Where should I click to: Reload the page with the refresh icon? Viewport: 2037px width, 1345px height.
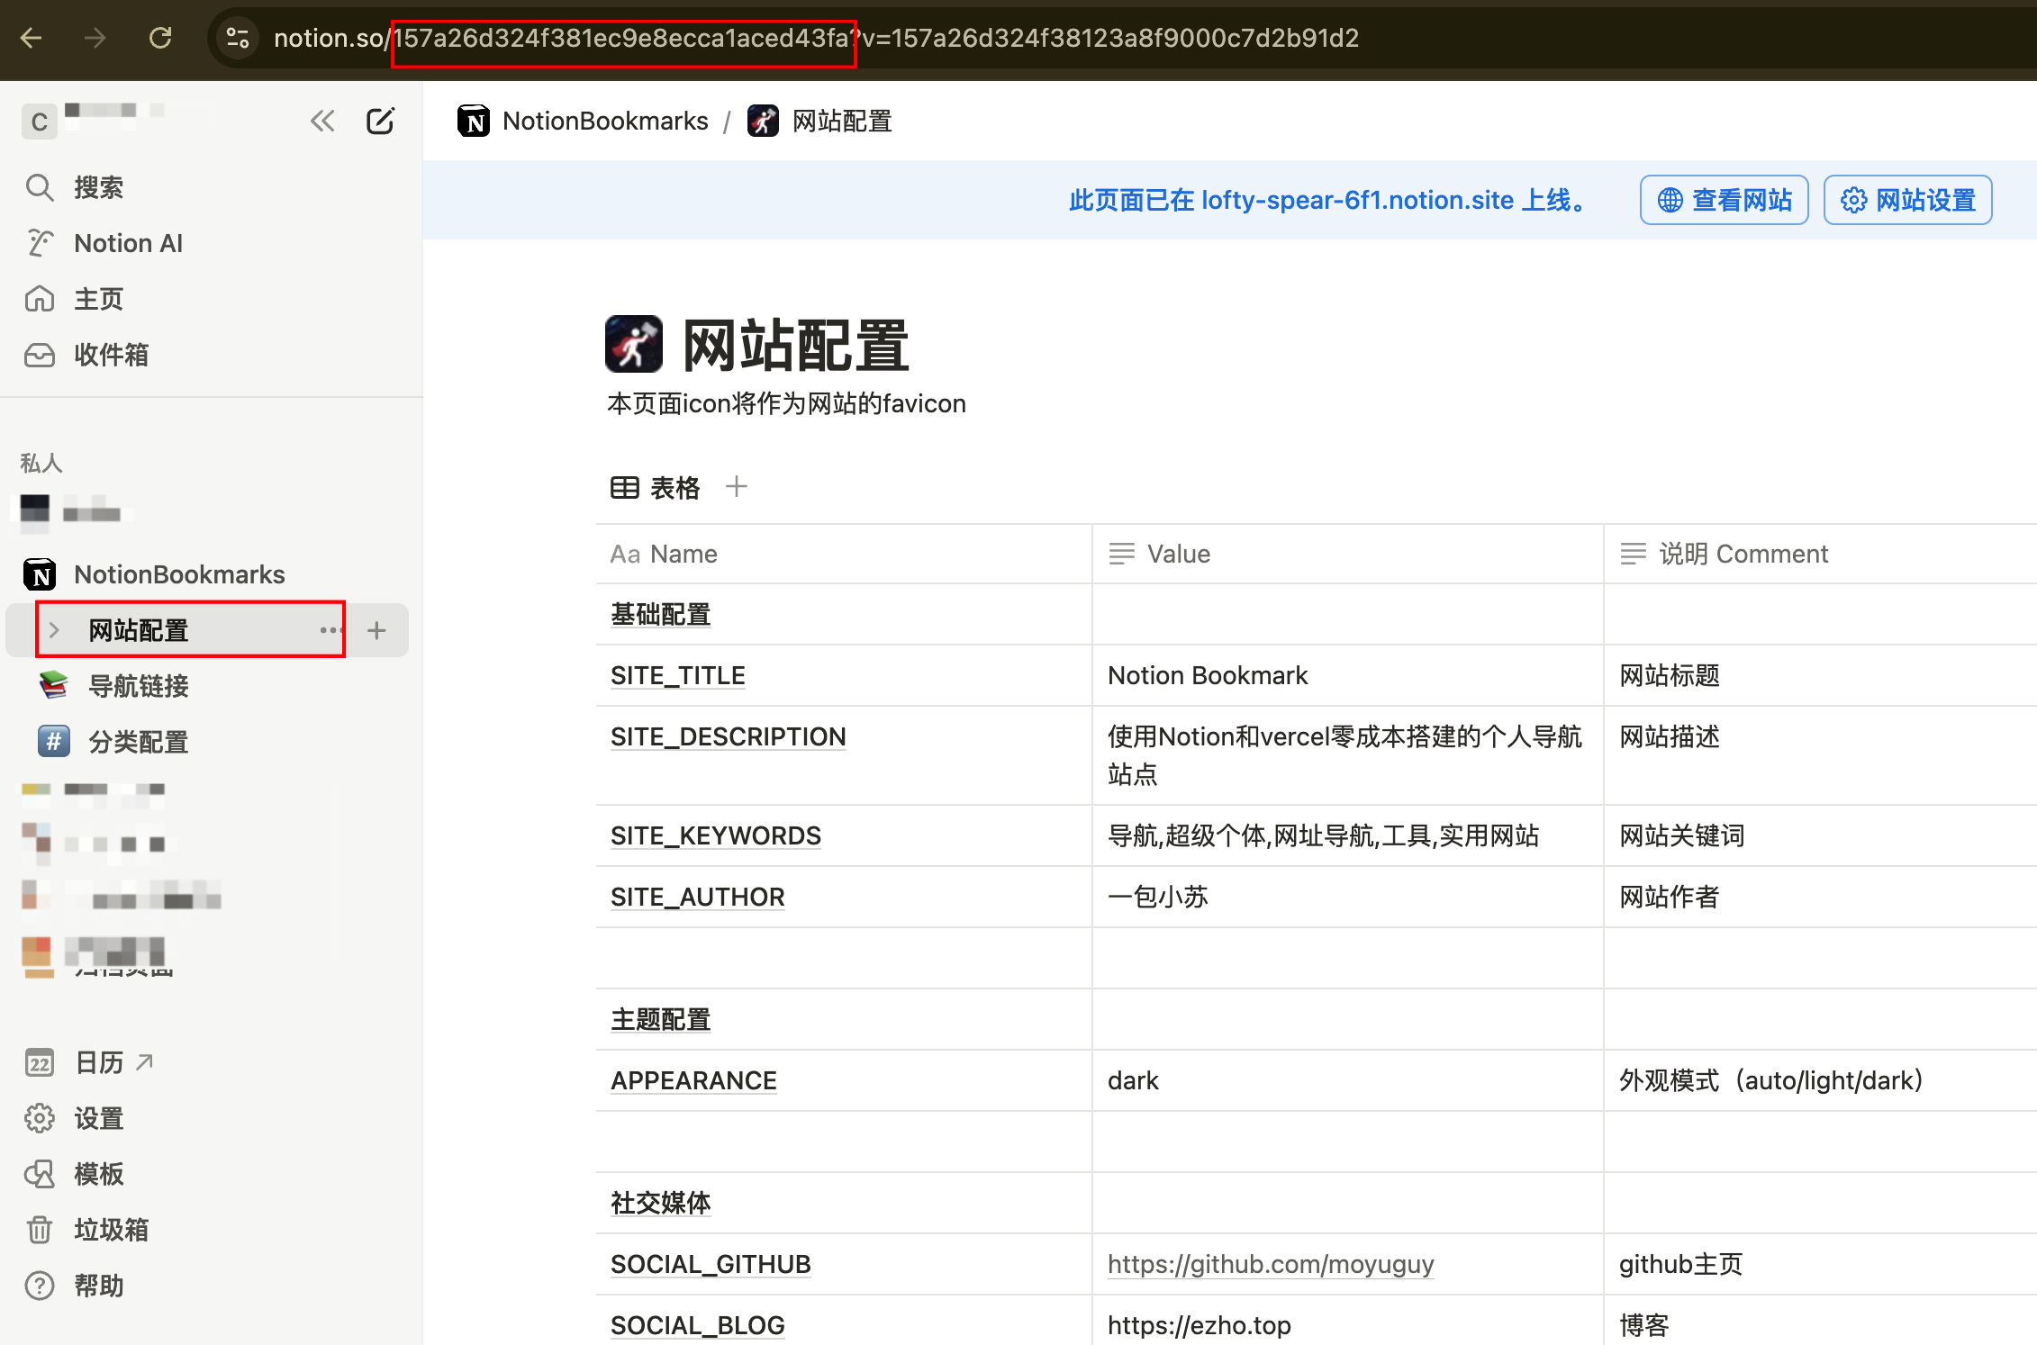pos(160,38)
